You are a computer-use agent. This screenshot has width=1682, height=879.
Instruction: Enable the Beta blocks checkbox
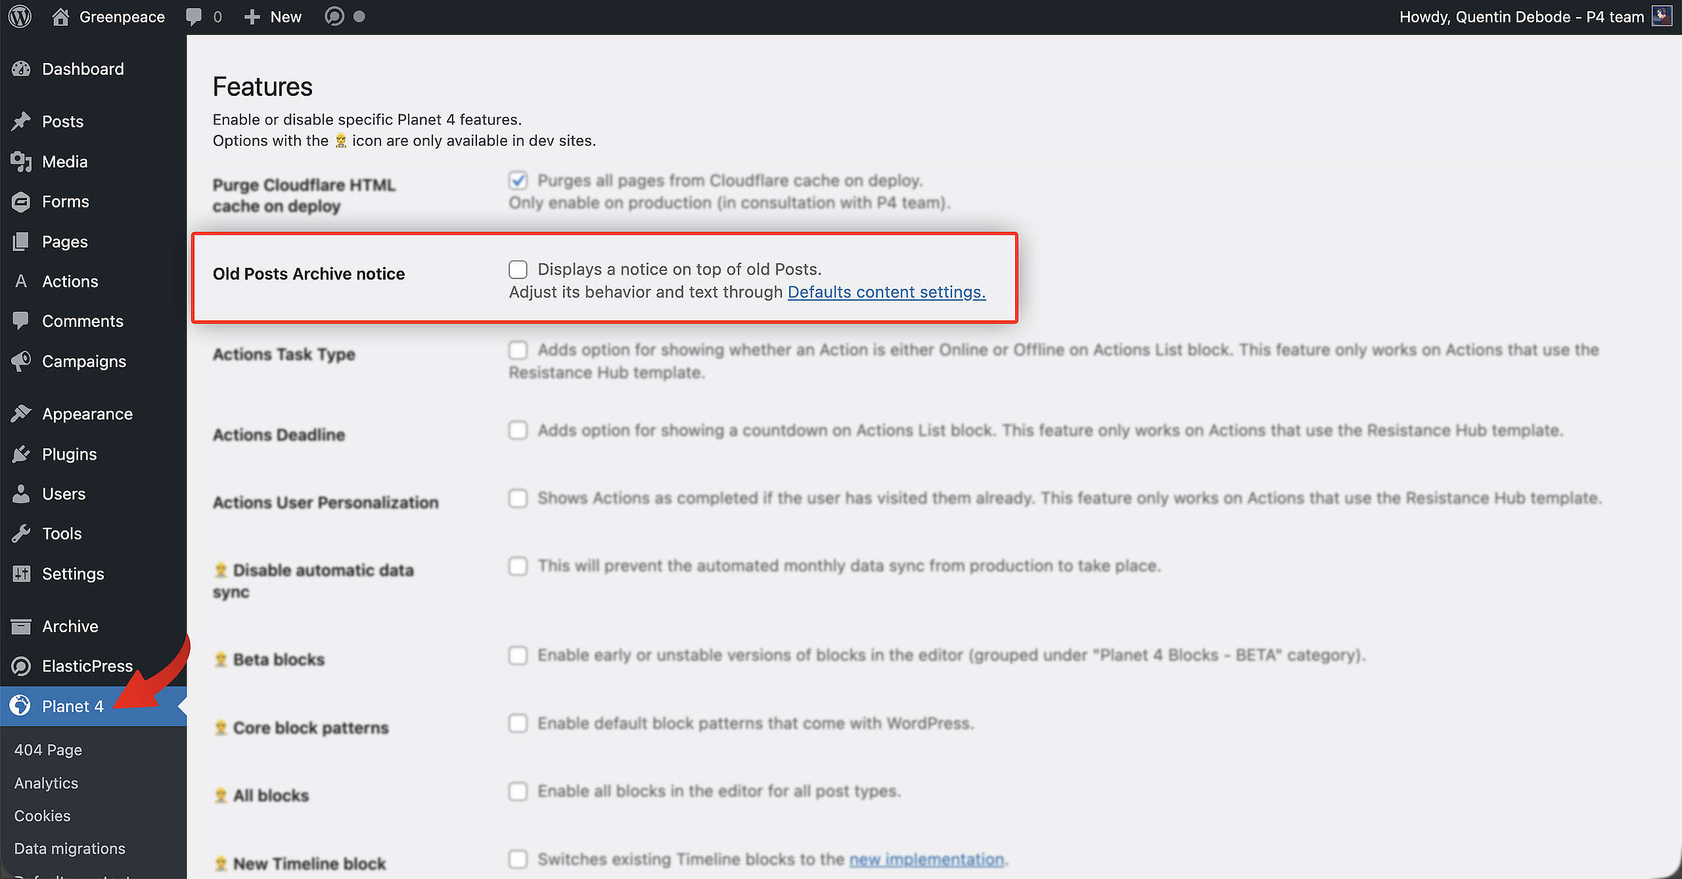point(518,655)
